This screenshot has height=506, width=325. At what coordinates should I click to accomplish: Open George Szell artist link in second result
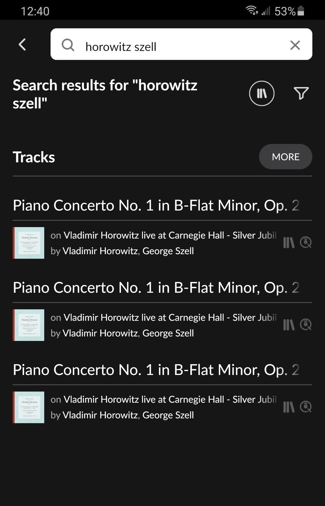point(168,333)
